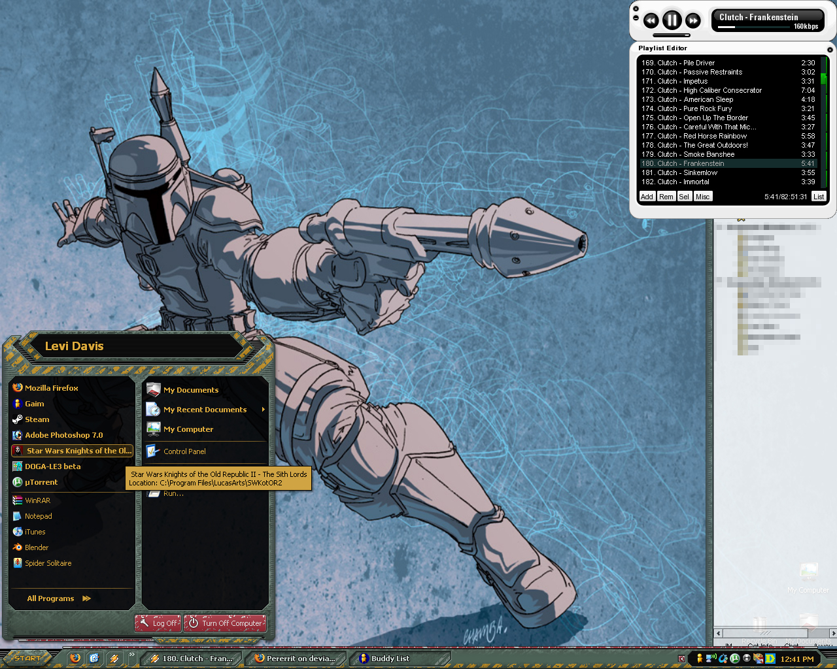
Task: Click playlist scrollbar green thumb
Action: [824, 79]
